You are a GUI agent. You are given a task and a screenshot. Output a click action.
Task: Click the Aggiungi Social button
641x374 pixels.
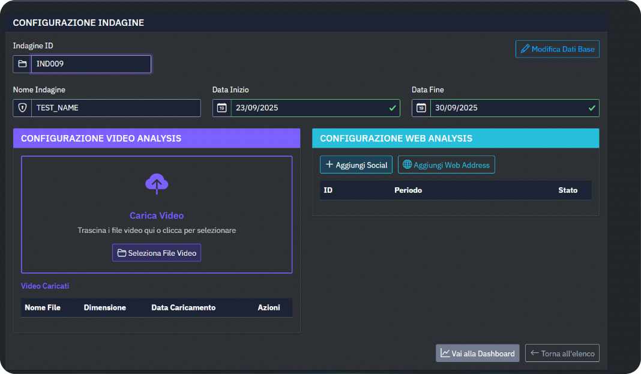click(356, 164)
